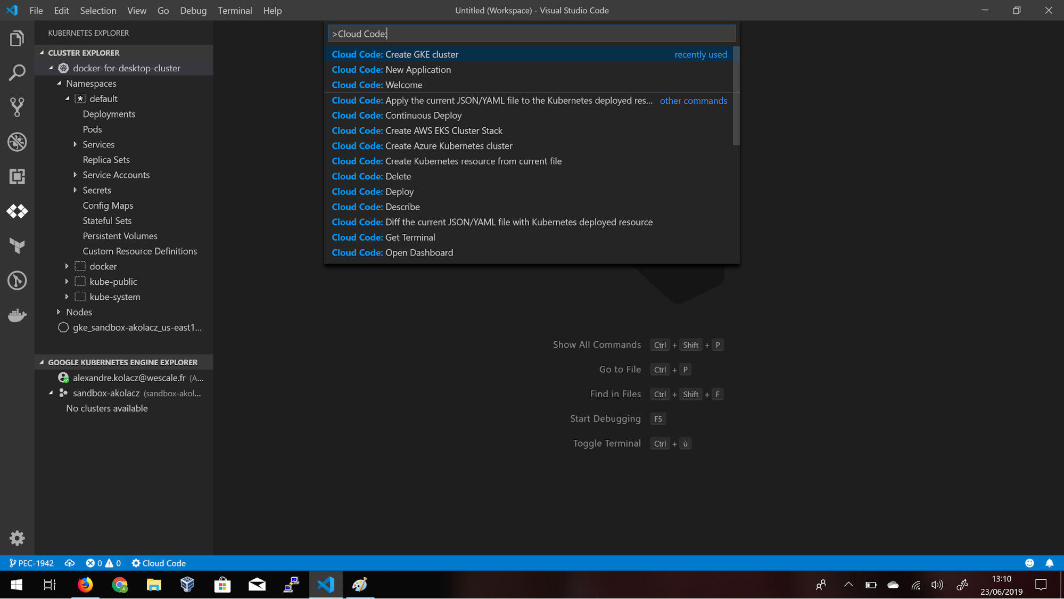1064x599 pixels.
Task: Toggle the kube-system namespace checkbox
Action: click(x=80, y=297)
